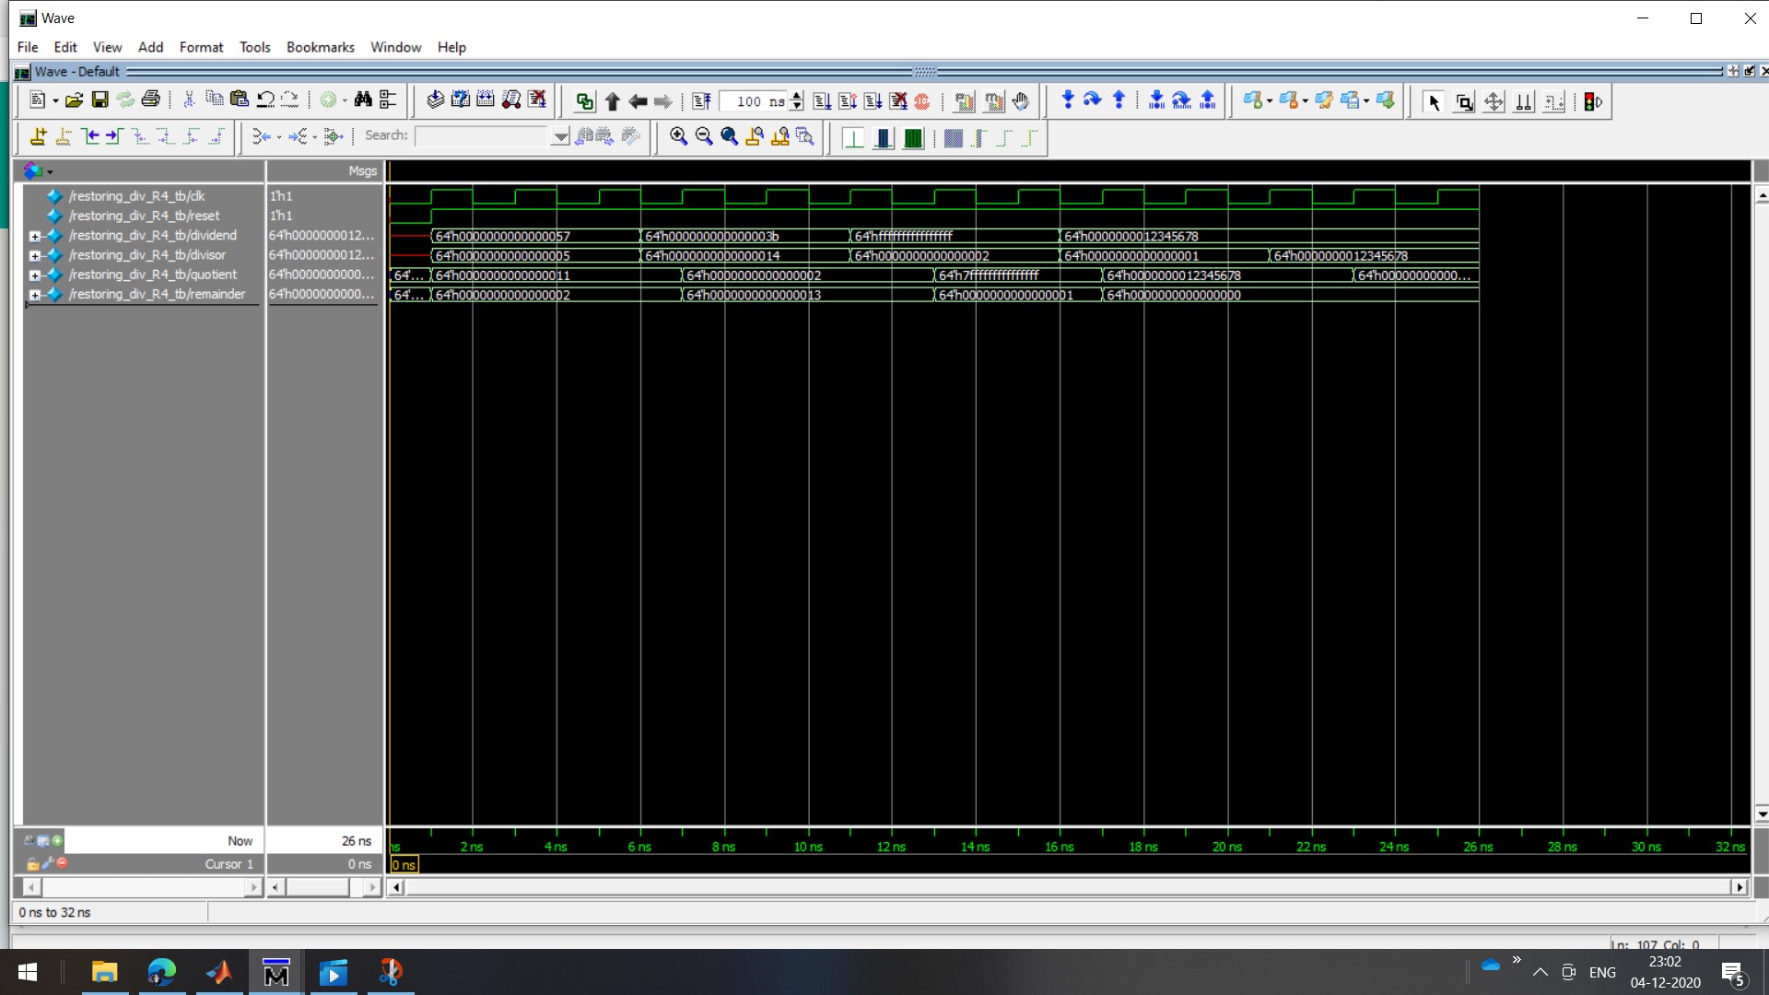Click the Find binoculars icon
1769x995 pixels.
coord(363,100)
